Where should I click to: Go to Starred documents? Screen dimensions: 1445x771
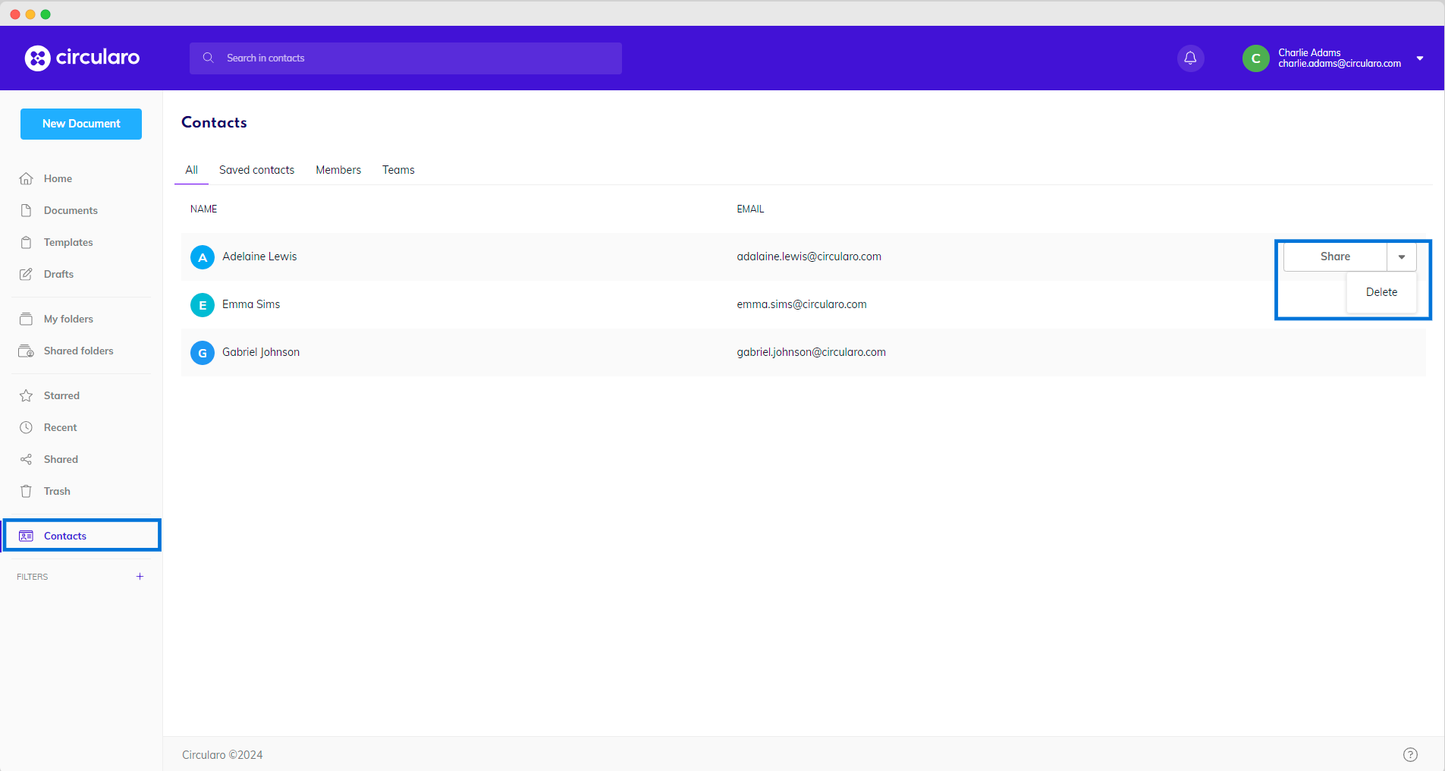(x=61, y=395)
